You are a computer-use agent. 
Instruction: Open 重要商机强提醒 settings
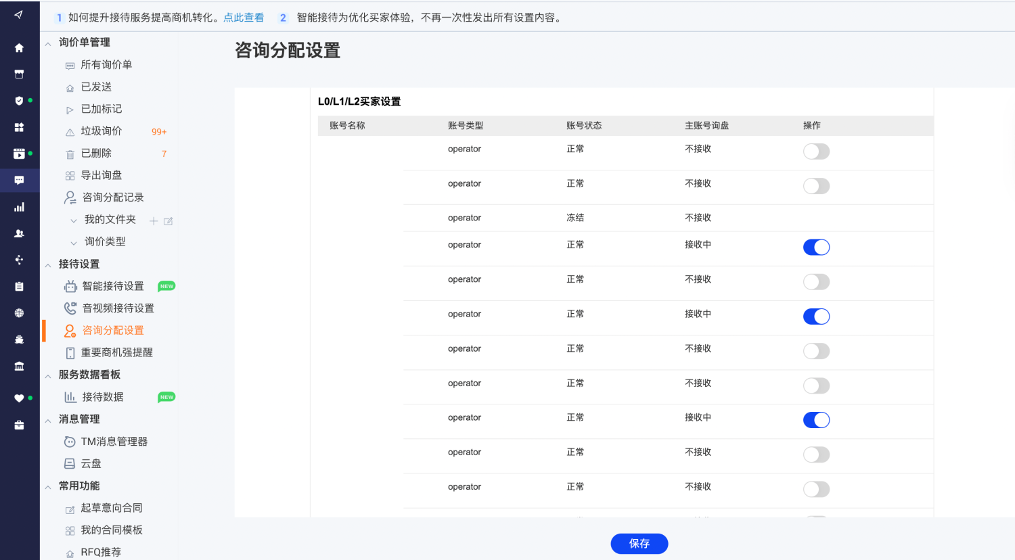117,352
